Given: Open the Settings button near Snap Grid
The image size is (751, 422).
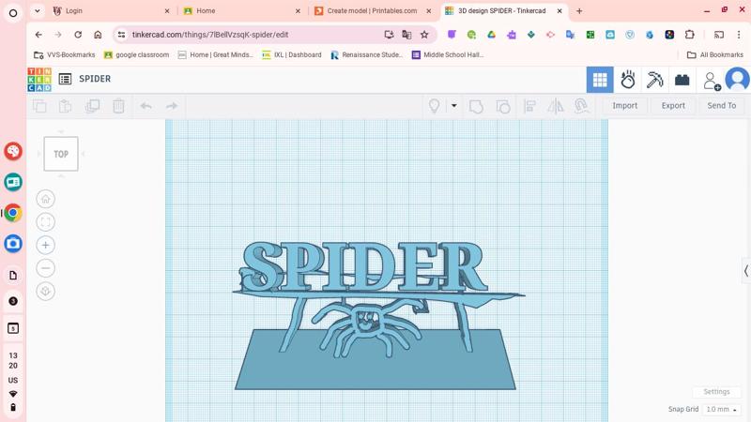Looking at the screenshot, I should click(x=716, y=391).
